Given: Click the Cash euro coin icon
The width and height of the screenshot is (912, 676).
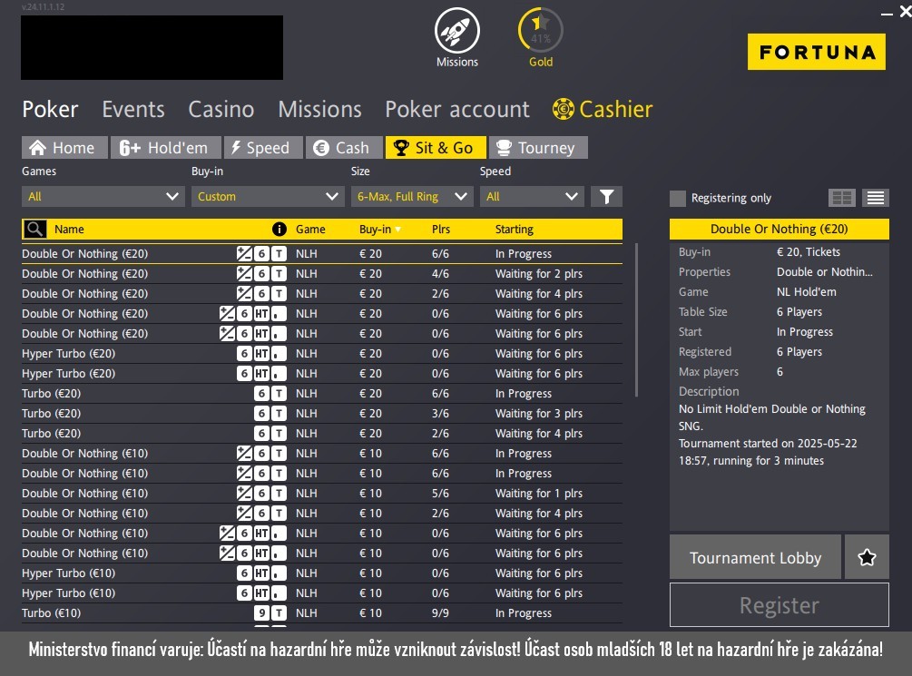Looking at the screenshot, I should (321, 148).
